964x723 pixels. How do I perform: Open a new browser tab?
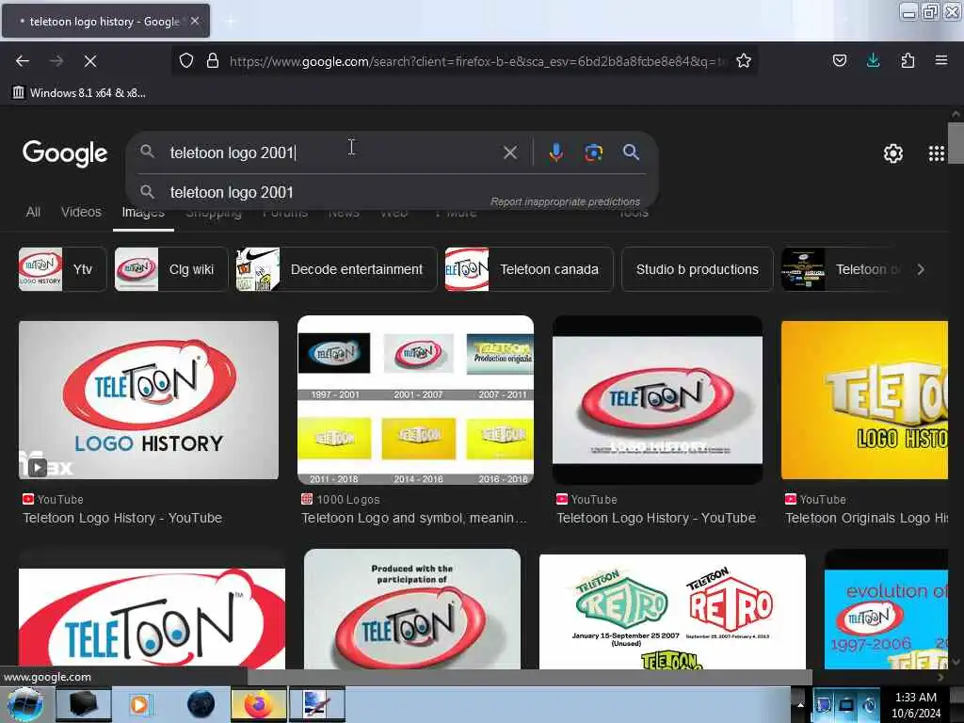(x=230, y=22)
